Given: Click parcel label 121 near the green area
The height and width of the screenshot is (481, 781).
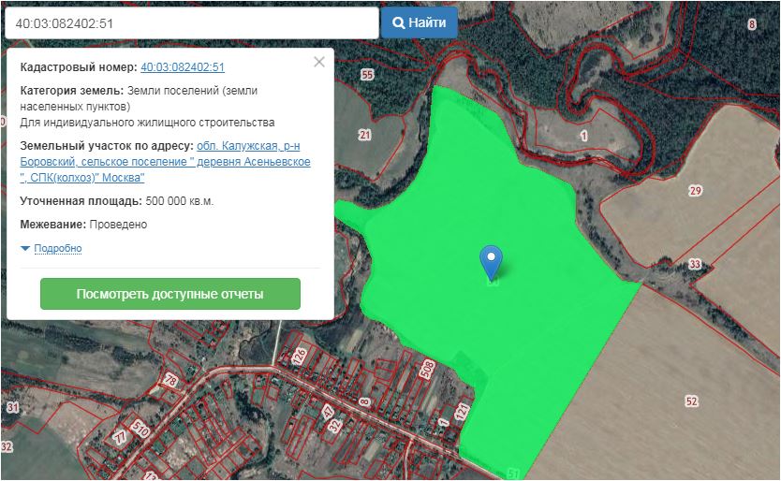Looking at the screenshot, I should (461, 411).
